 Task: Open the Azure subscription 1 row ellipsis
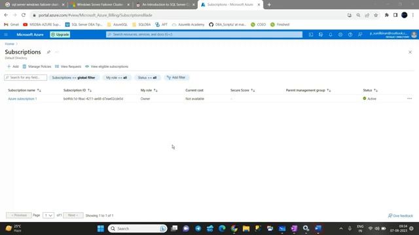[409, 99]
